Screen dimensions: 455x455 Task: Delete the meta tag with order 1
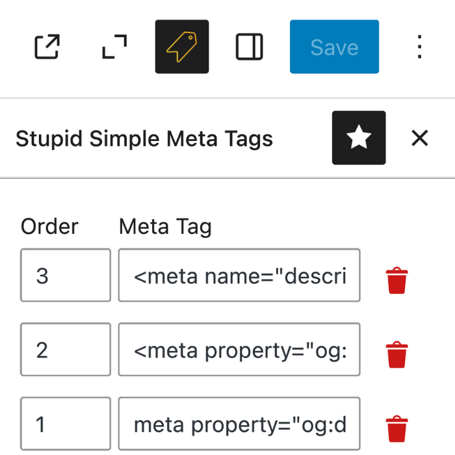(x=396, y=429)
